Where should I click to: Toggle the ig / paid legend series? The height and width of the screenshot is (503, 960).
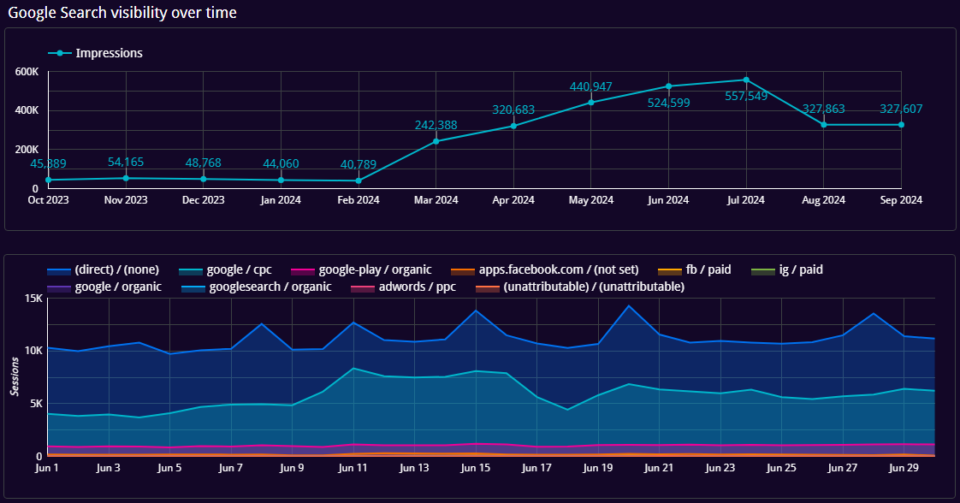(787, 269)
